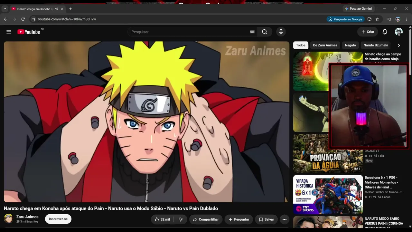
Task: Click the 28,3 mil inscritos text
Action: [x=27, y=222]
